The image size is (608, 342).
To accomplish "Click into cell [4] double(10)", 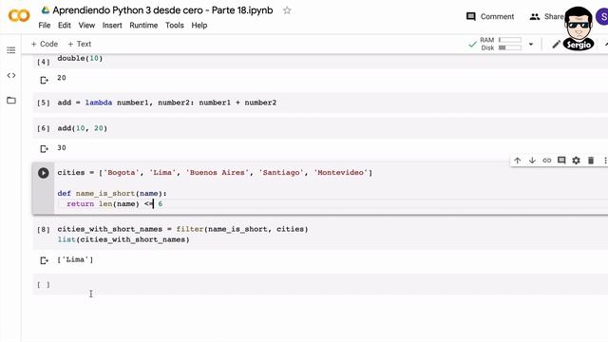I will 80,59.
